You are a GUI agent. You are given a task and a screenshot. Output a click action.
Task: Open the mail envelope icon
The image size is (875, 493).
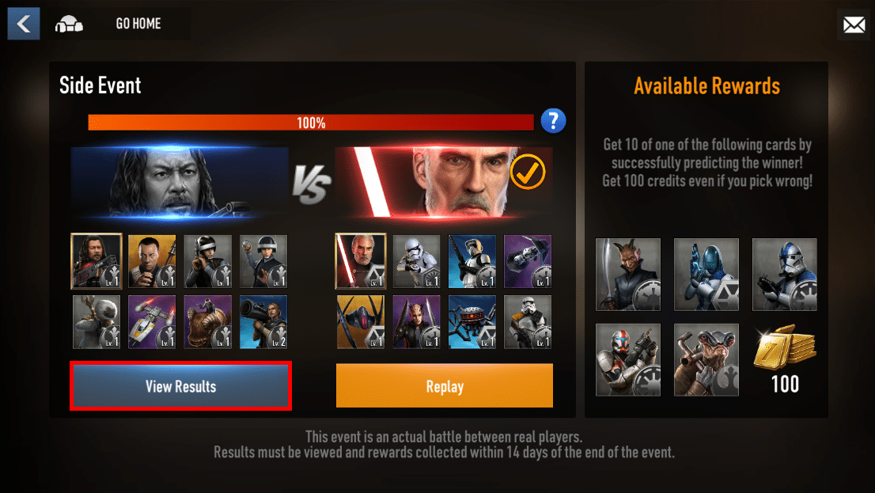click(854, 25)
